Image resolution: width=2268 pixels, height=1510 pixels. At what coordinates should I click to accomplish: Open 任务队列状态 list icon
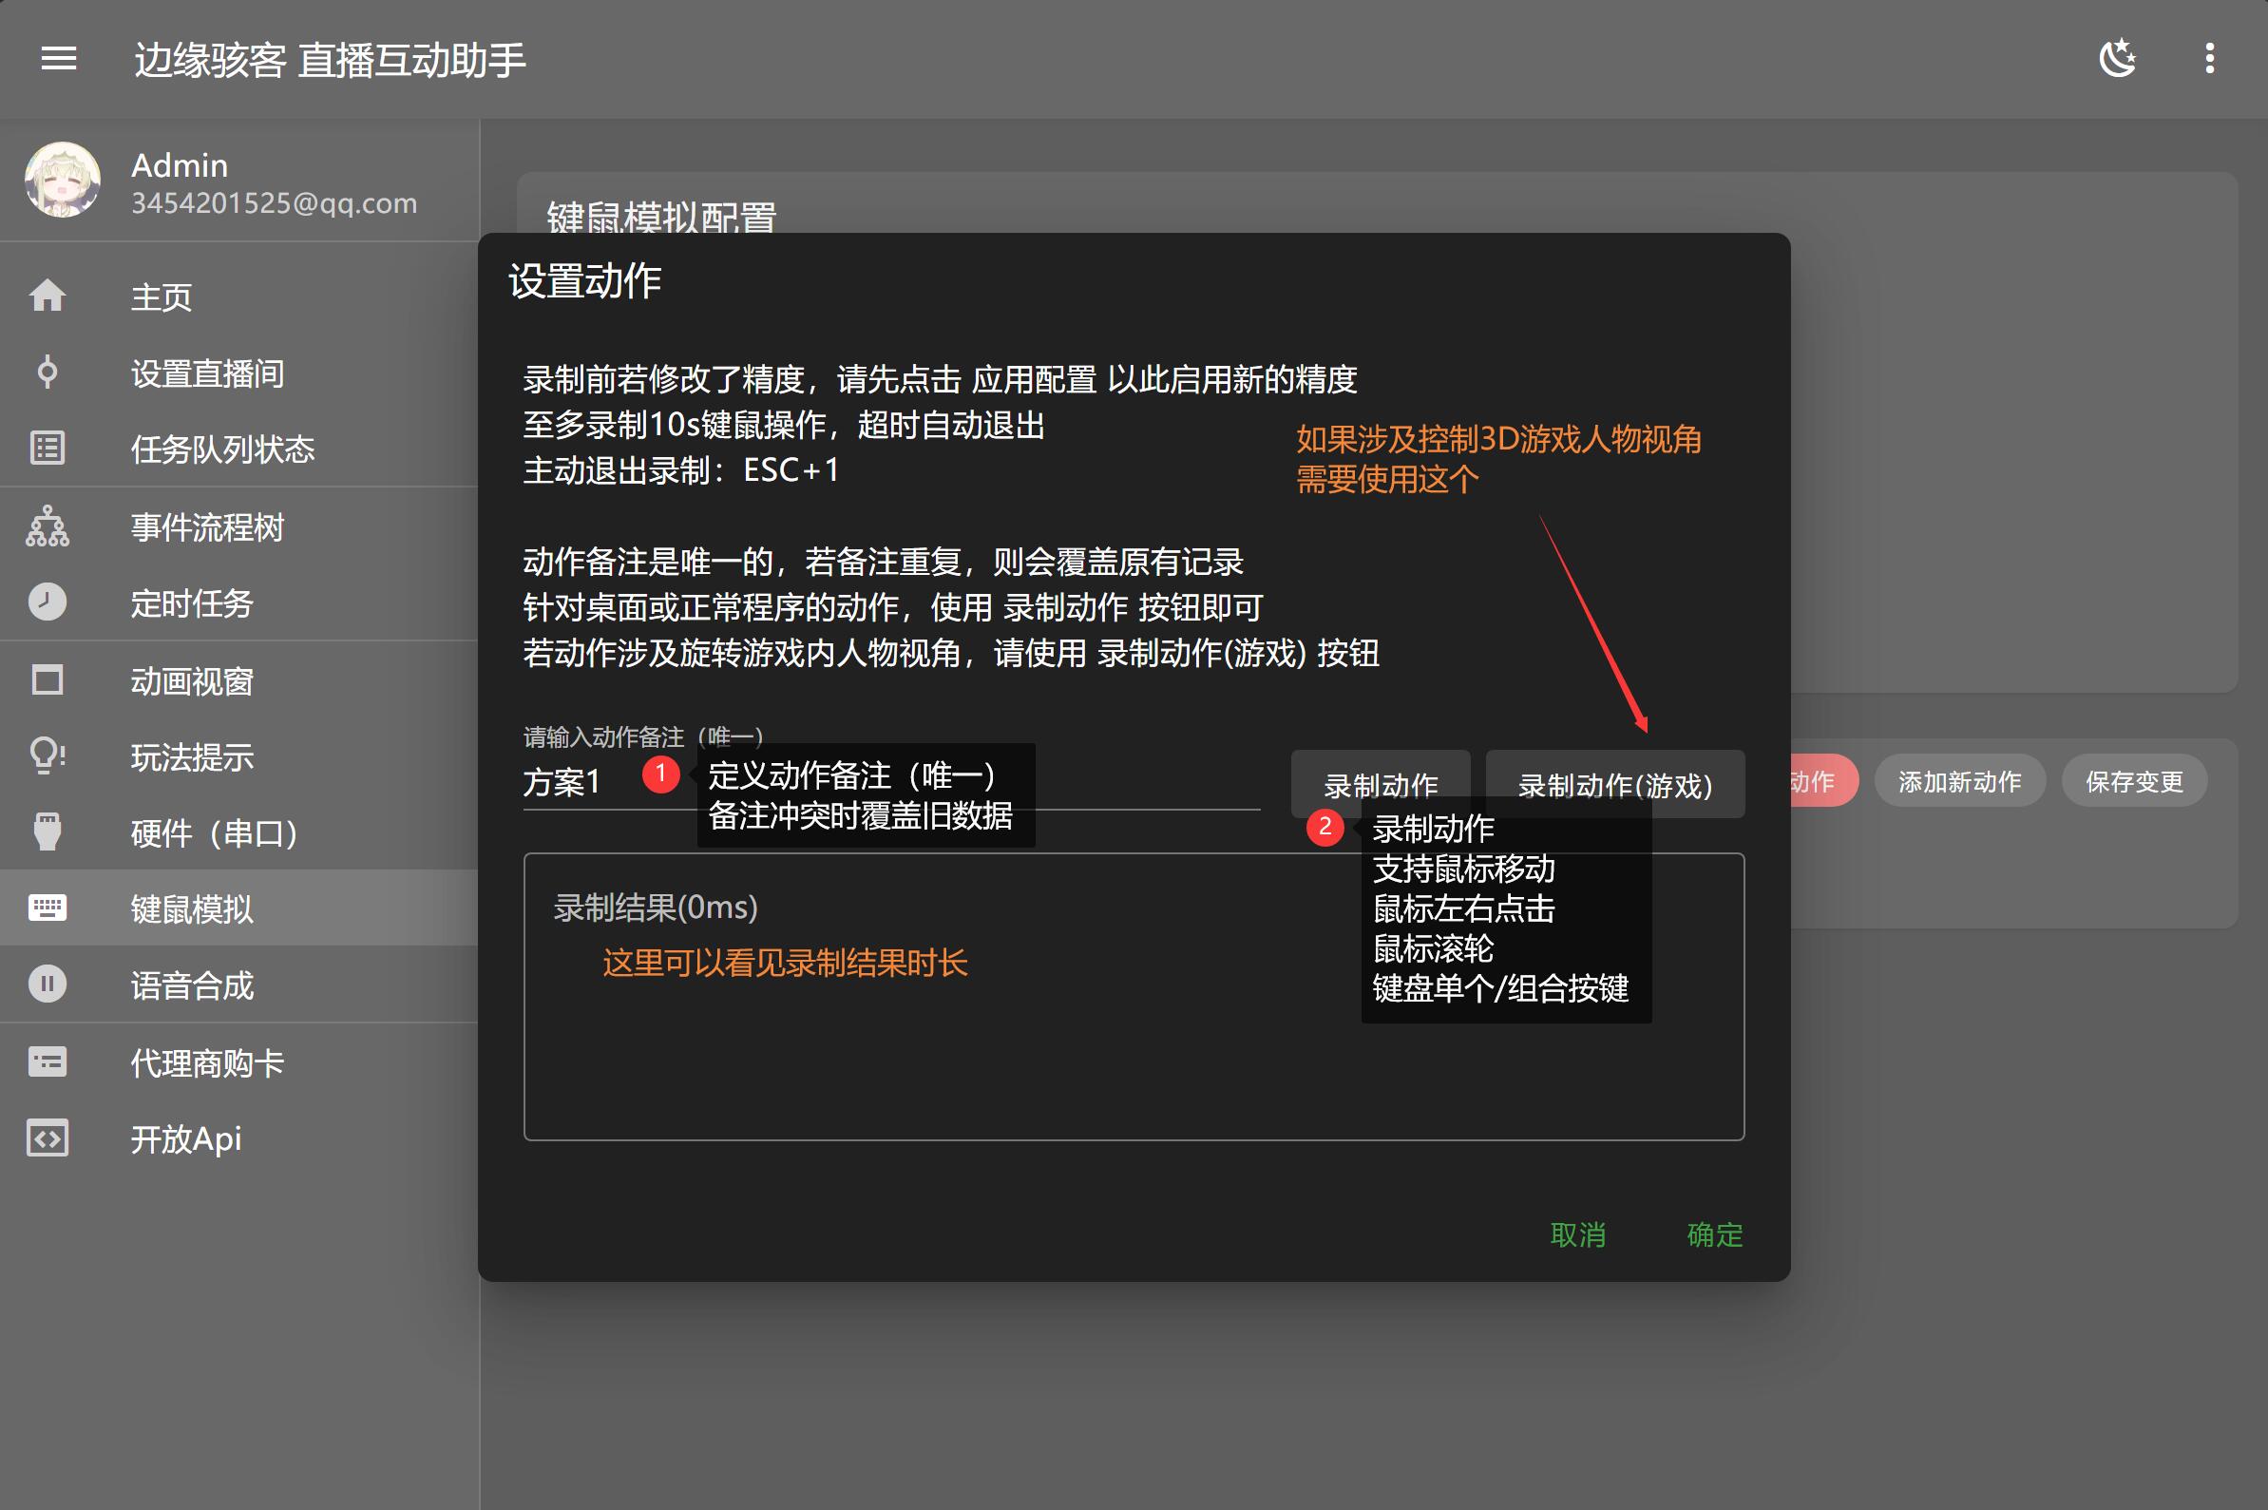(x=48, y=449)
